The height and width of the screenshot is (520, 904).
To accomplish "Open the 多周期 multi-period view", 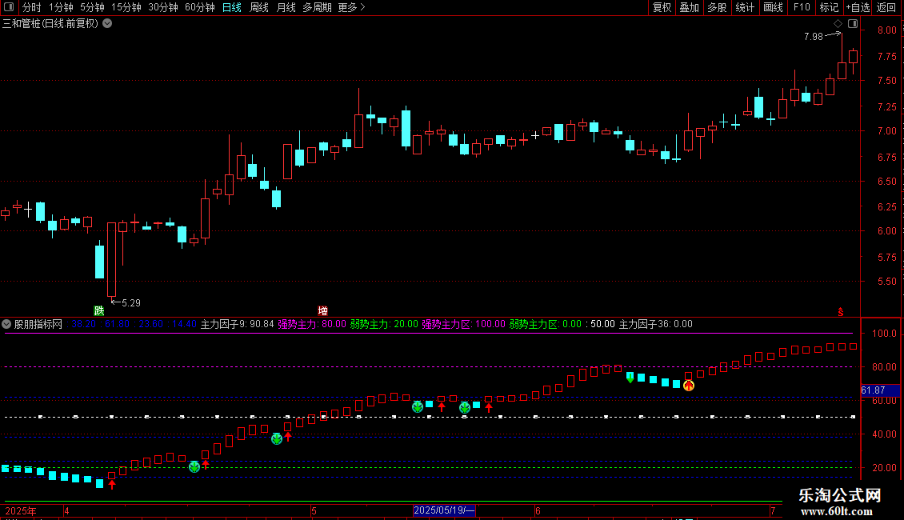I will (x=317, y=7).
